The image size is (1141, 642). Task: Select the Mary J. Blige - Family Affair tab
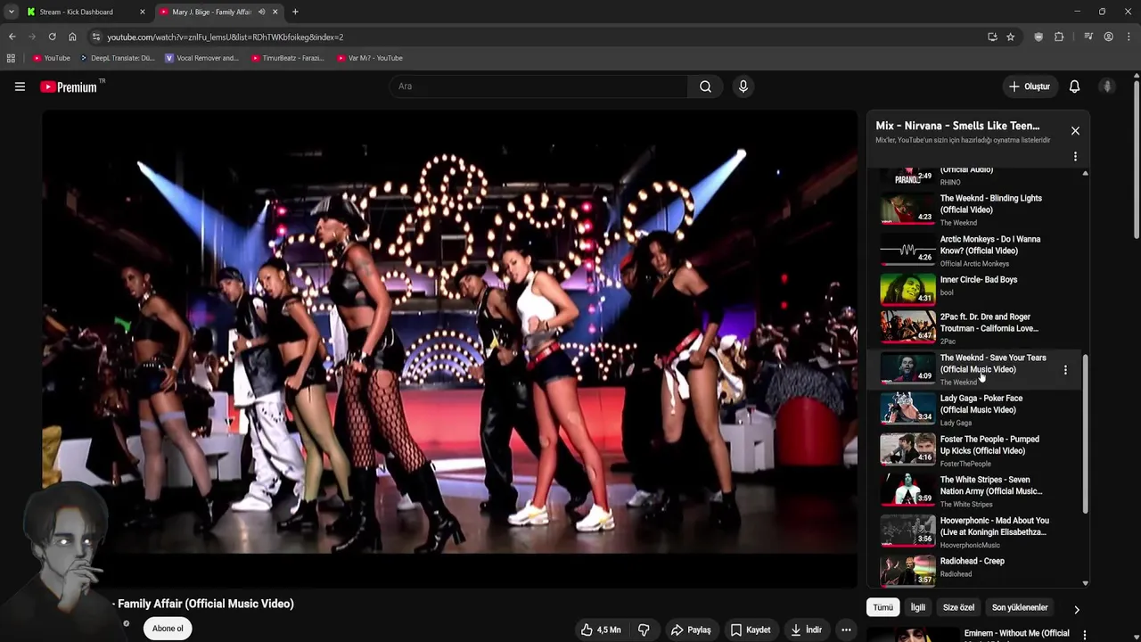218,12
